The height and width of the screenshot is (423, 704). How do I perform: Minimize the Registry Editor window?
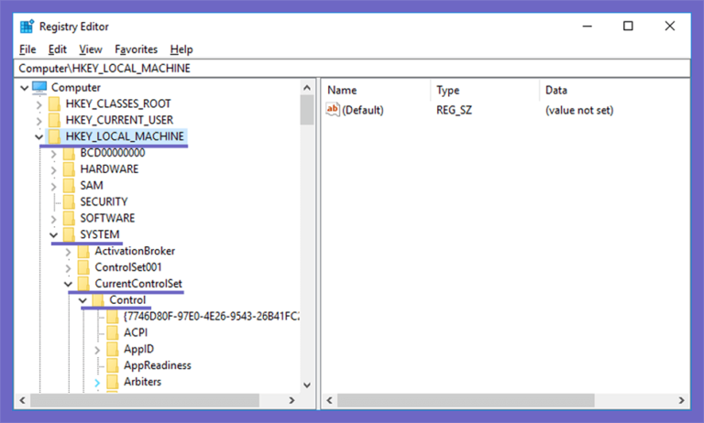[588, 26]
